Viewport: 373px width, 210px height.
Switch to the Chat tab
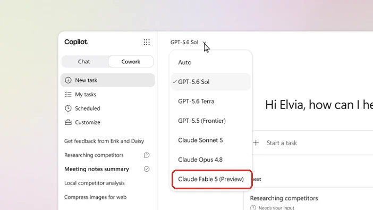pos(84,62)
